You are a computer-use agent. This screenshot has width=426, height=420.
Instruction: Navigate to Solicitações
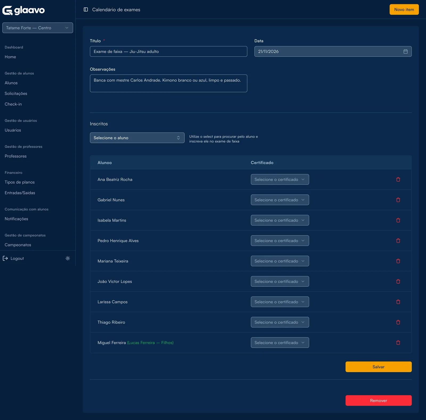point(16,94)
